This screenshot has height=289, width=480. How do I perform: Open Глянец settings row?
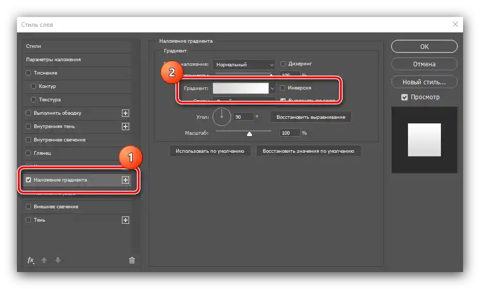point(78,153)
